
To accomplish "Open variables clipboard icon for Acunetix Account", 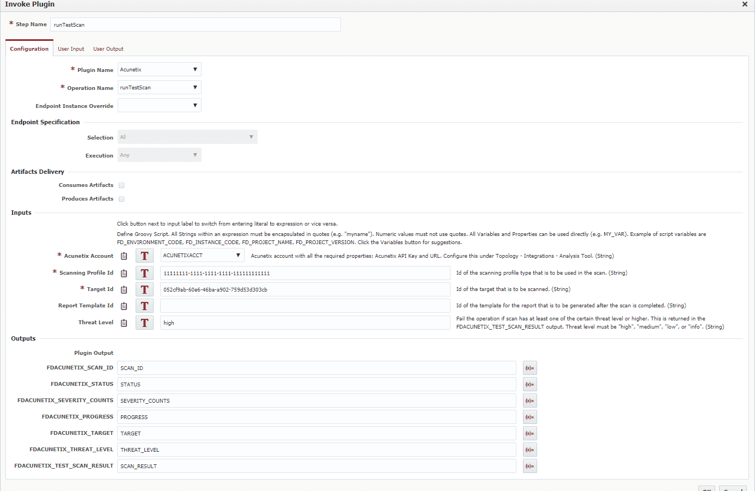I will click(x=124, y=256).
